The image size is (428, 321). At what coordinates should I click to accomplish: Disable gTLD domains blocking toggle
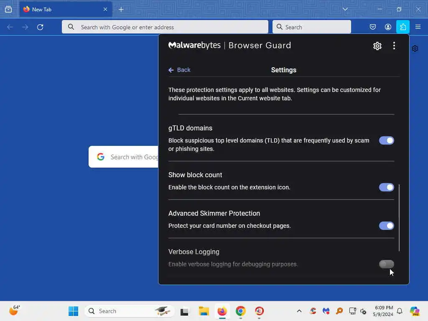pyautogui.click(x=386, y=140)
